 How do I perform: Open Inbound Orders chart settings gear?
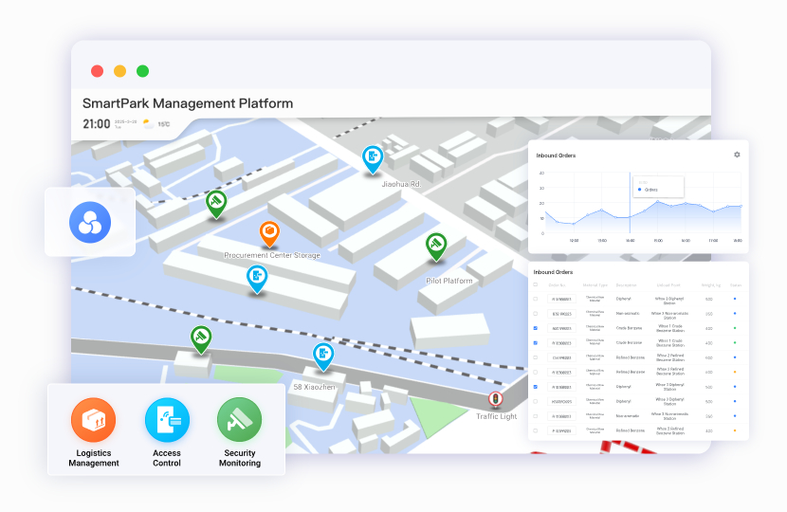[x=737, y=155]
